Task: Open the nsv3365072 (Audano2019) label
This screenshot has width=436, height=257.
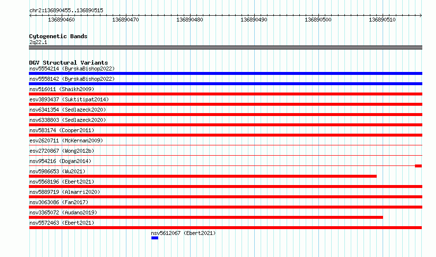Action: 63,212
